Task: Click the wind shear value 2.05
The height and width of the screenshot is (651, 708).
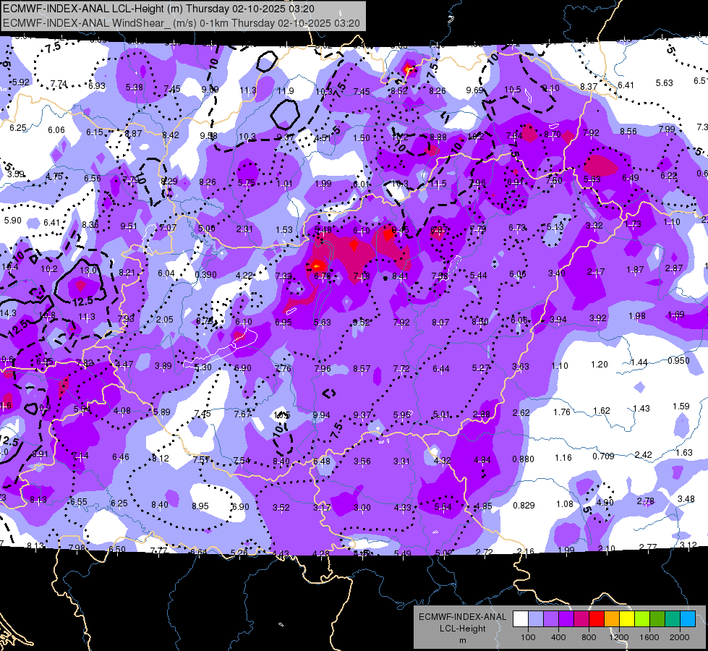Action: click(165, 320)
